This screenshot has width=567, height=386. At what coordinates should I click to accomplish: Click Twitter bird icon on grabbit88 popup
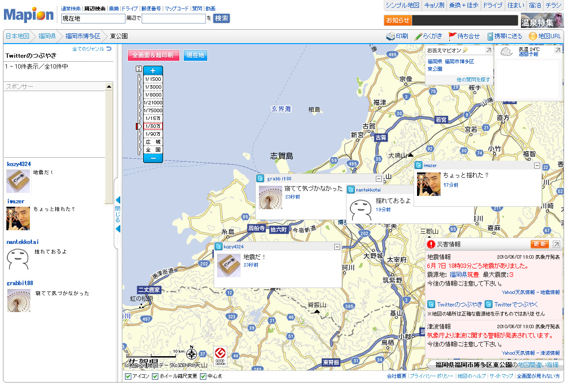tap(261, 179)
